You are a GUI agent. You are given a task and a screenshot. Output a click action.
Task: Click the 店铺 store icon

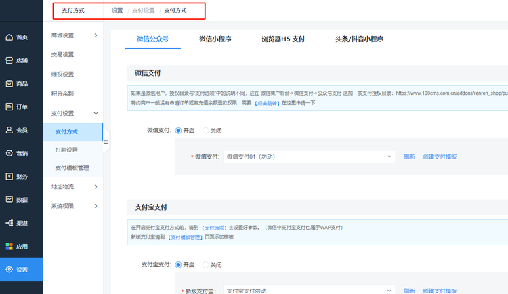9,60
